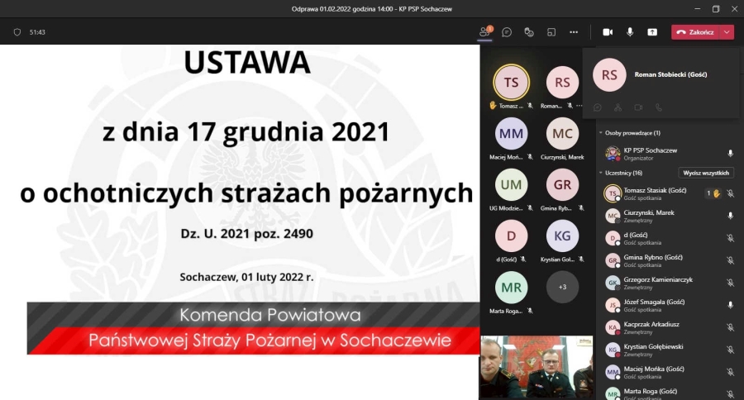744x400 pixels.
Task: Click the share content tray icon
Action: point(652,32)
